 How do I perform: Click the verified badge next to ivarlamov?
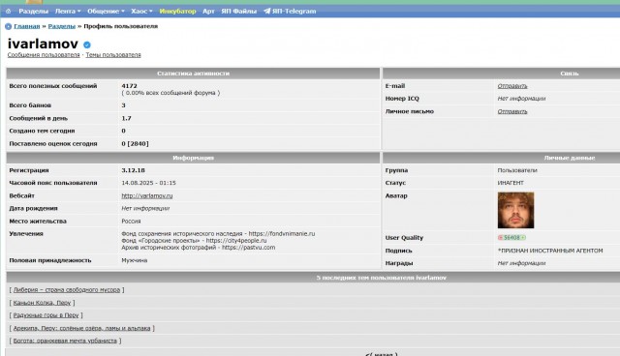click(87, 44)
